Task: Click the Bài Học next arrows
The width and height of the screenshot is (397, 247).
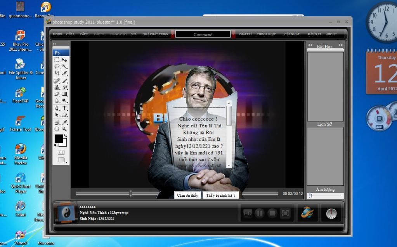Action: pos(341,45)
